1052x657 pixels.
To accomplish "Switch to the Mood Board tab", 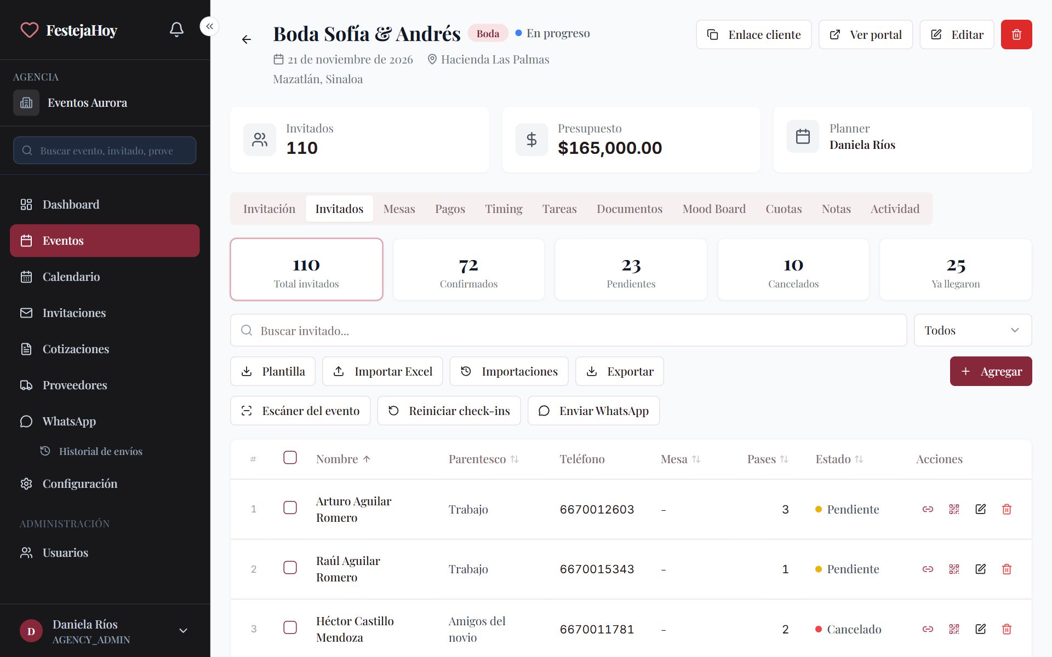I will point(714,209).
